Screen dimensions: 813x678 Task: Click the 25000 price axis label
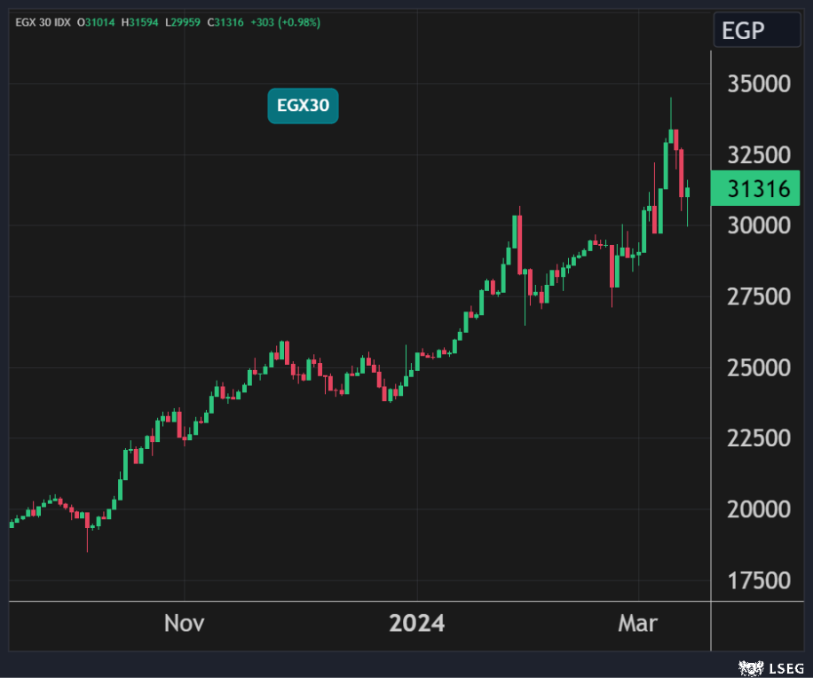point(759,367)
